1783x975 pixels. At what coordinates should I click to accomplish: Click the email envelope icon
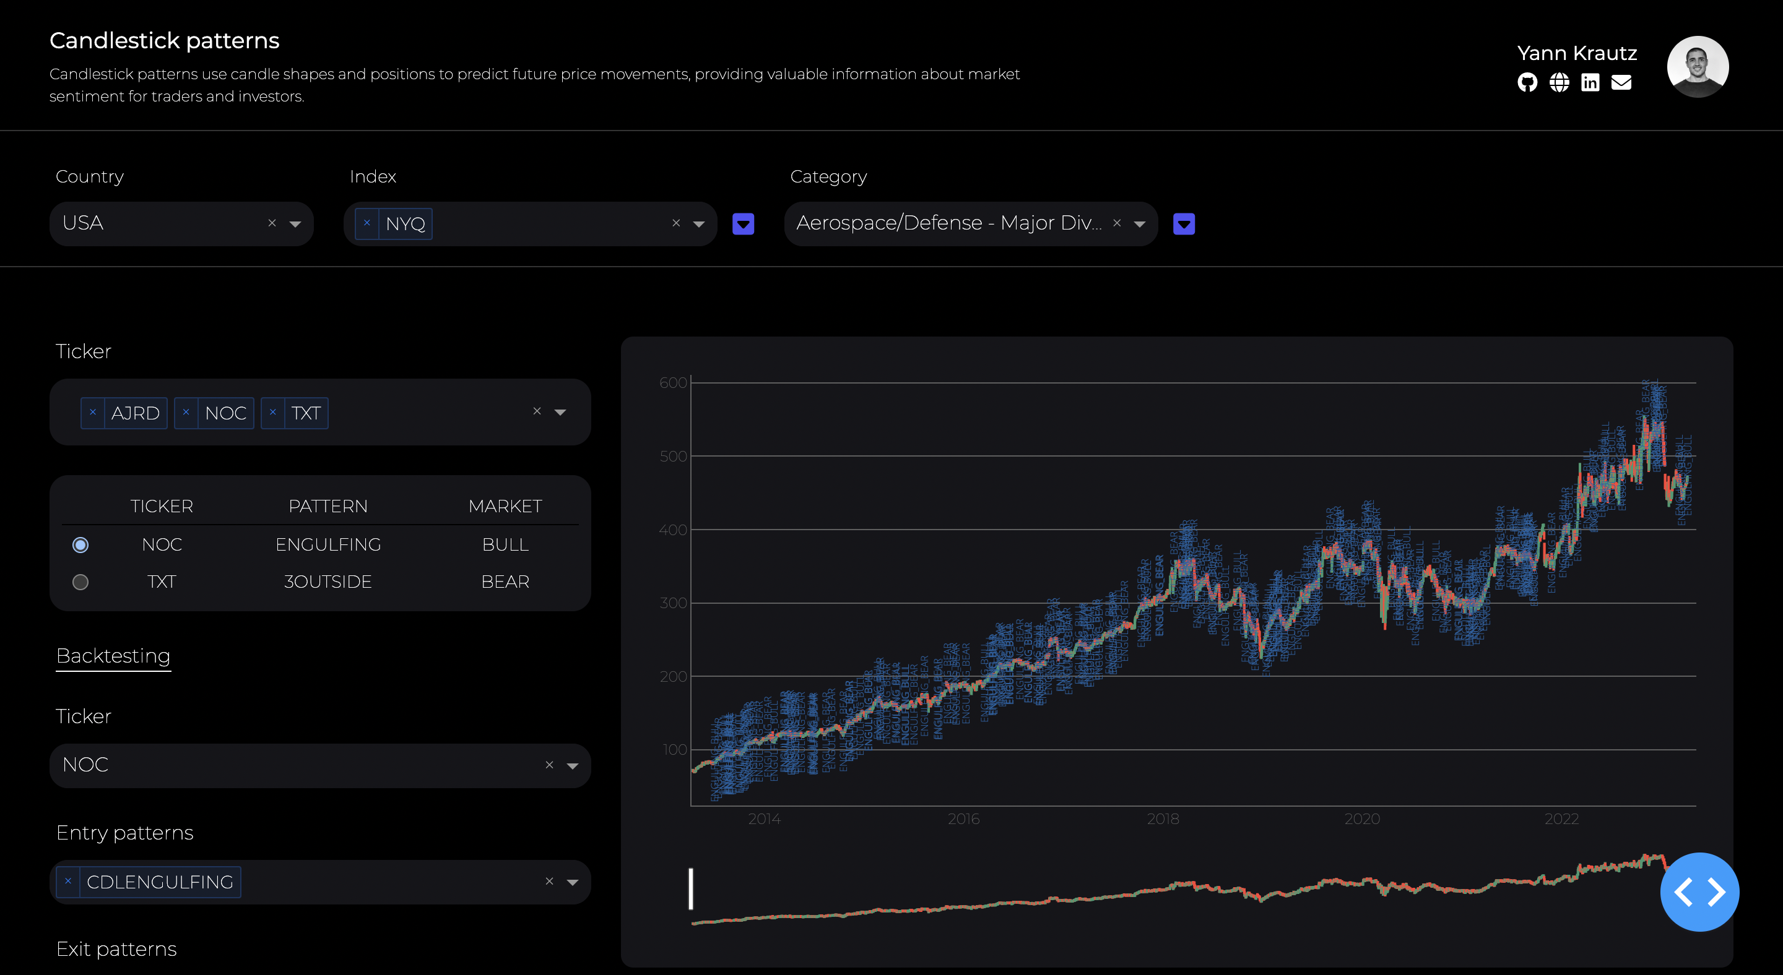[x=1621, y=82]
